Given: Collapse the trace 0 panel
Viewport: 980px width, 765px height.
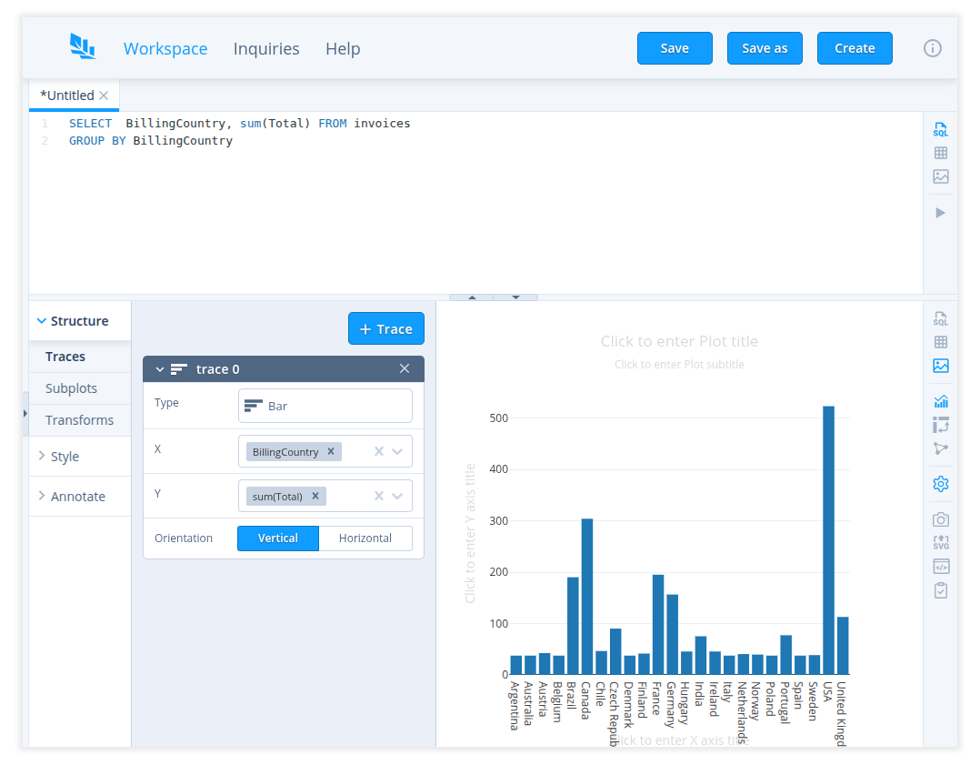Looking at the screenshot, I should pos(160,369).
